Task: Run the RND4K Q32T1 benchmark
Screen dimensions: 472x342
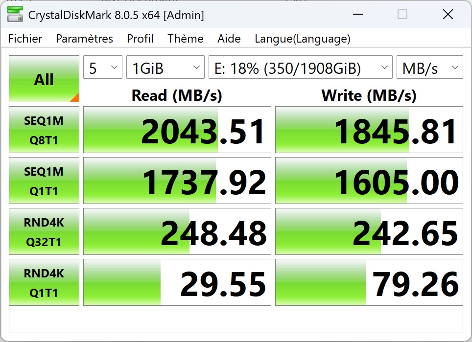Action: tap(44, 232)
